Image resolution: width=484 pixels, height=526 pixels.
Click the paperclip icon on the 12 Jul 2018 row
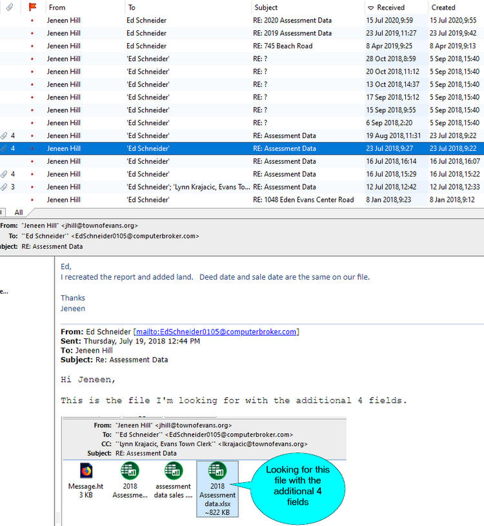pyautogui.click(x=4, y=187)
